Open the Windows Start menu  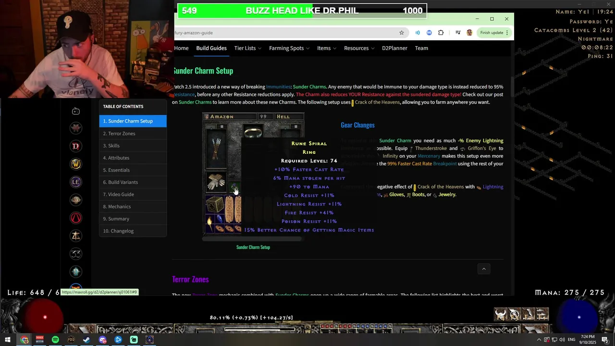[8, 340]
